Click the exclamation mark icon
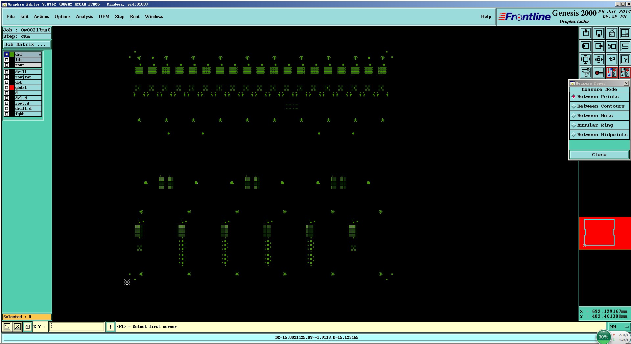The height and width of the screenshot is (344, 631). point(110,327)
